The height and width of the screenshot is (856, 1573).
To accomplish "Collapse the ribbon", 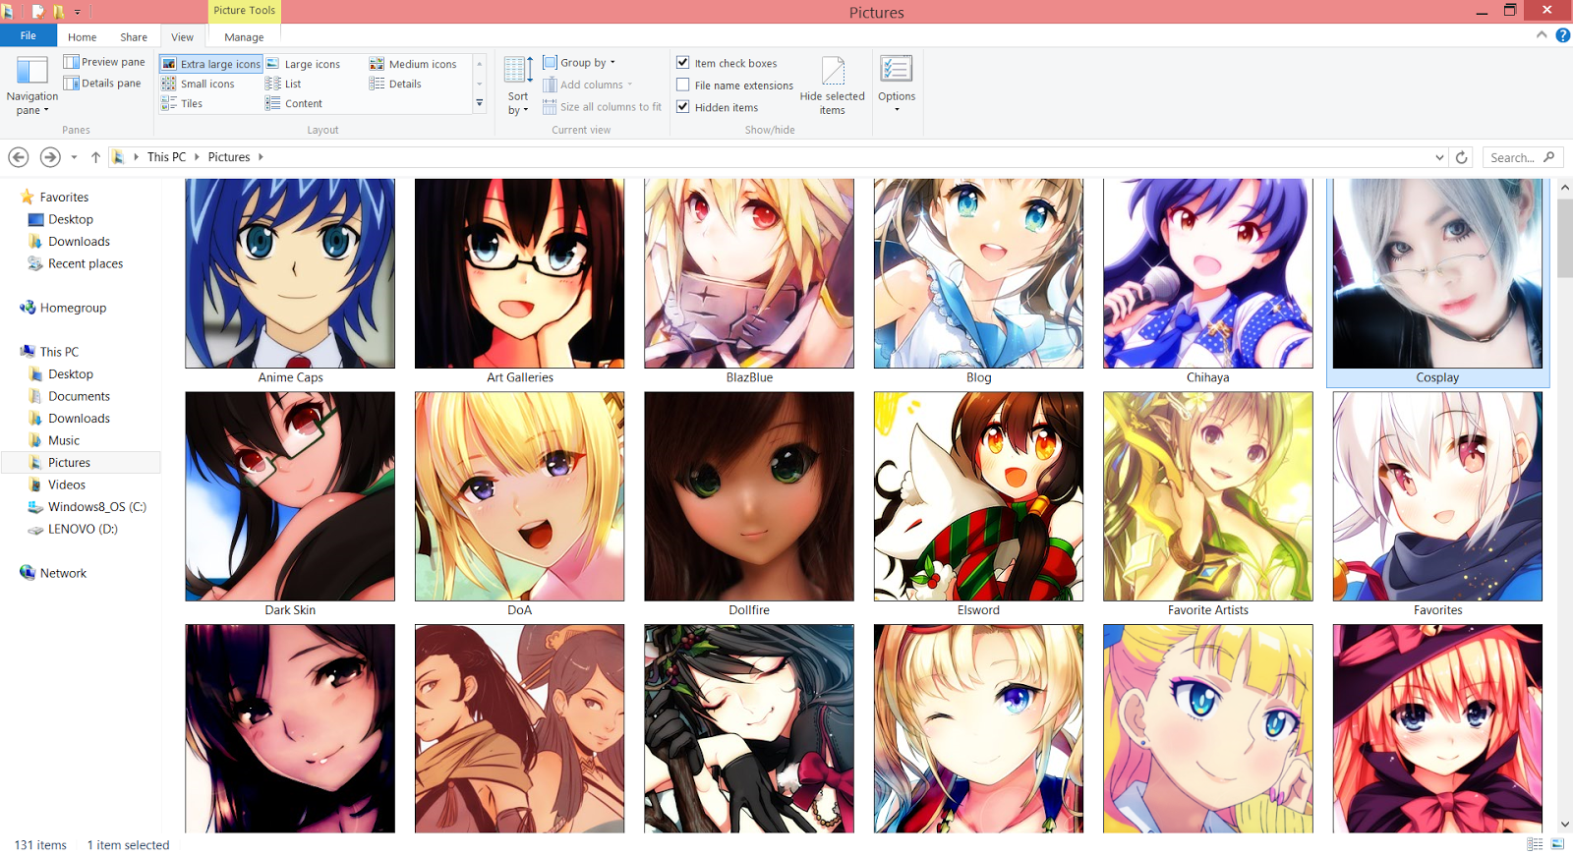I will [x=1542, y=35].
